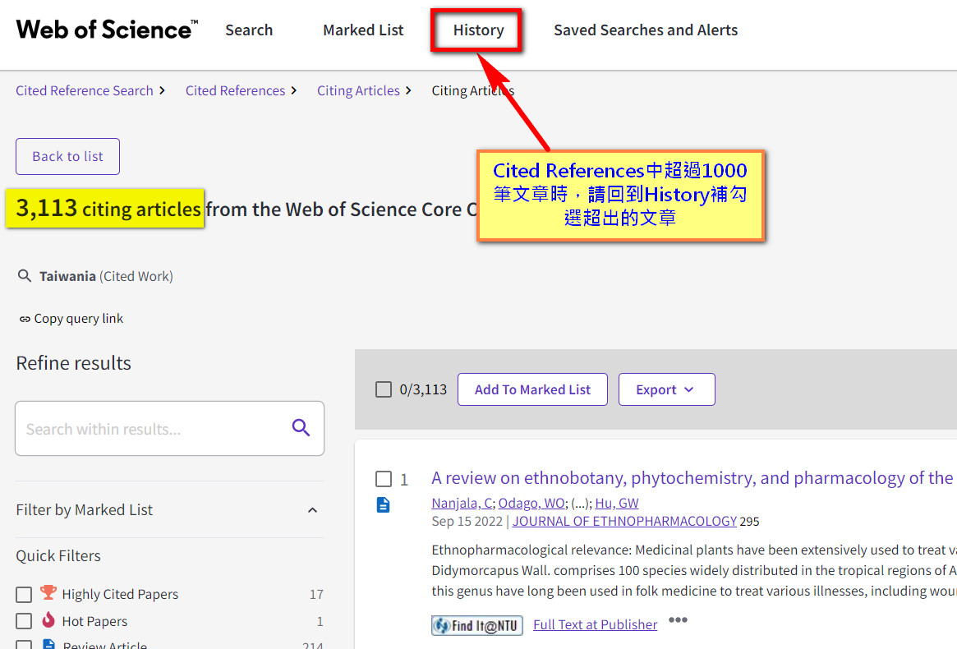Click the Quick Filters label
The width and height of the screenshot is (957, 649).
(x=58, y=555)
